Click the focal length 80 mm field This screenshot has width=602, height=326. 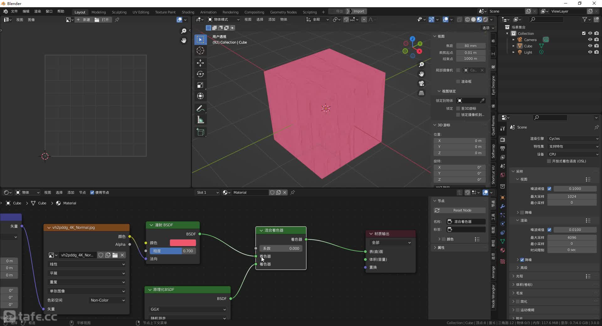pyautogui.click(x=471, y=46)
